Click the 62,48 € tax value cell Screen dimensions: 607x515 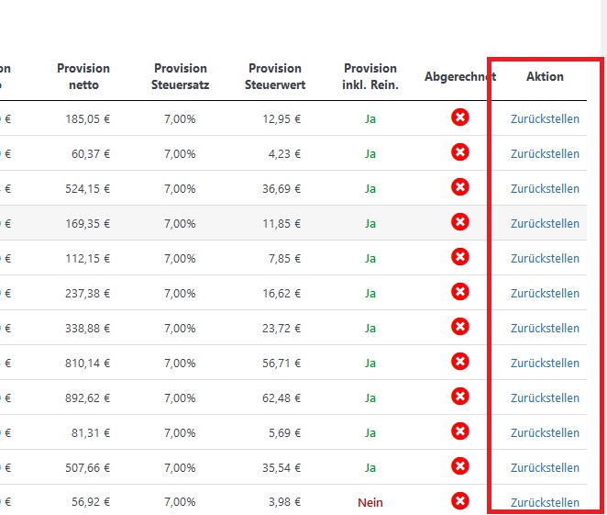pos(281,398)
